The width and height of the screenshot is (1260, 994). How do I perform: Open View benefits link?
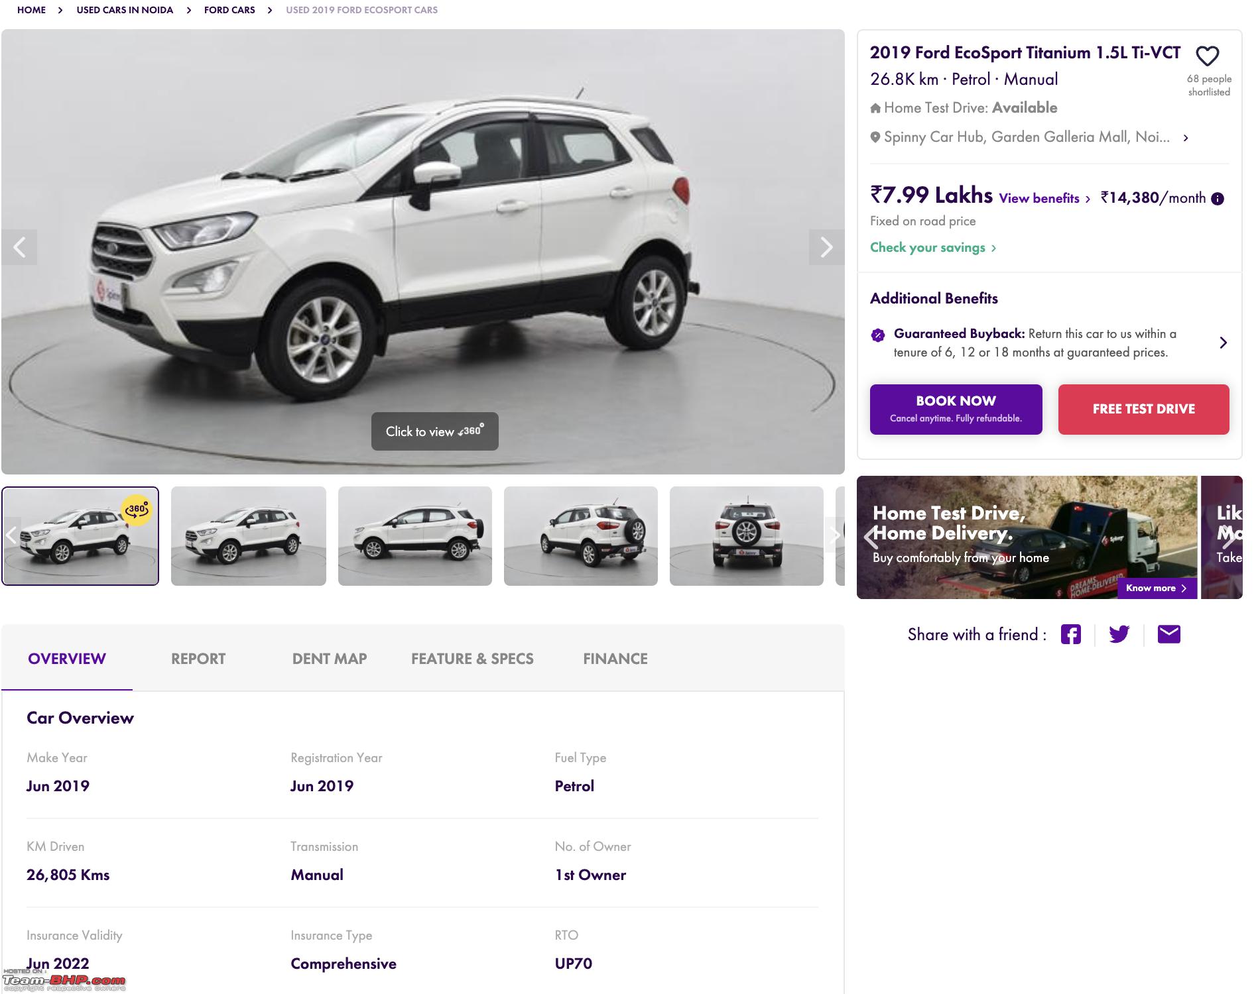pyautogui.click(x=1044, y=198)
